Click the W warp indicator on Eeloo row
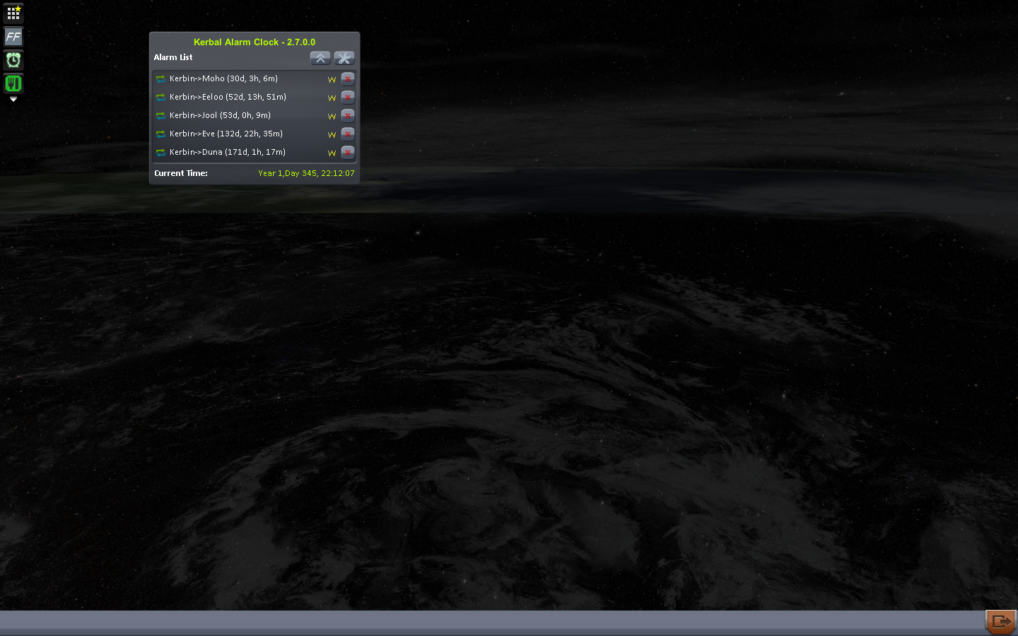Viewport: 1018px width, 636px height. [332, 98]
